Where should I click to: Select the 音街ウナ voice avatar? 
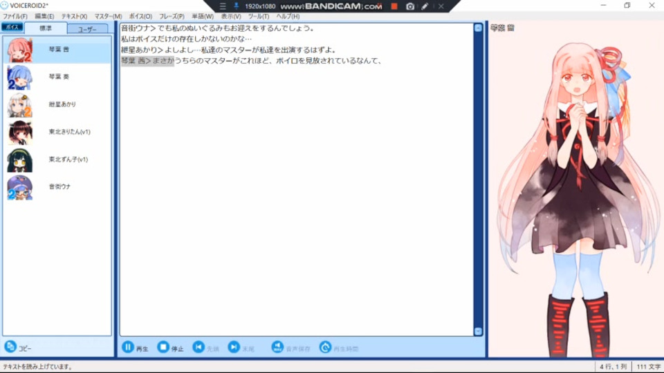[x=19, y=187]
